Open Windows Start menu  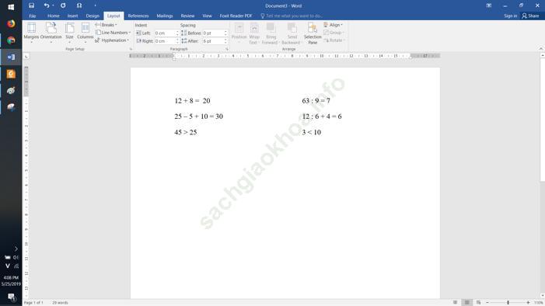11,7
